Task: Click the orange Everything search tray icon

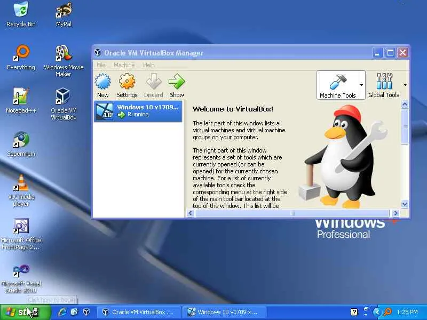Action: pos(388,312)
